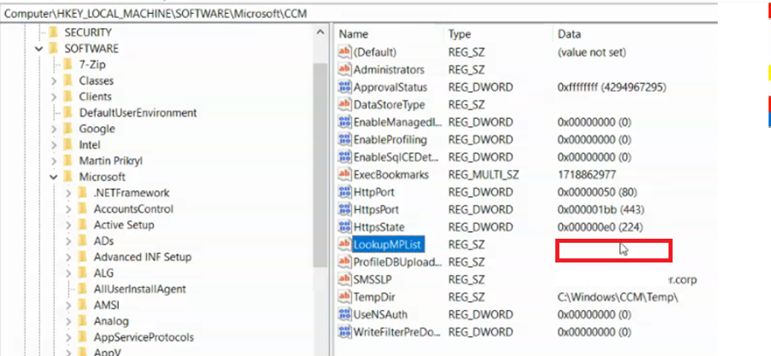Viewport: 771px width, 356px height.
Task: Click the Administrators string value icon
Action: click(344, 70)
